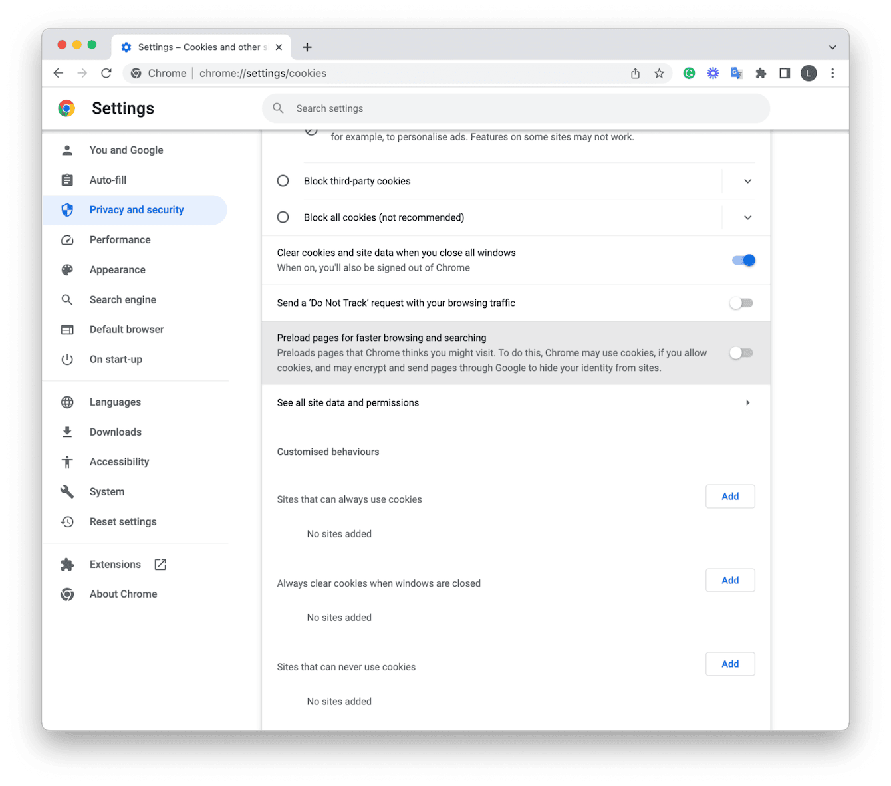Viewport: 891px width, 786px height.
Task: Add a site that can always use cookies
Action: 730,496
